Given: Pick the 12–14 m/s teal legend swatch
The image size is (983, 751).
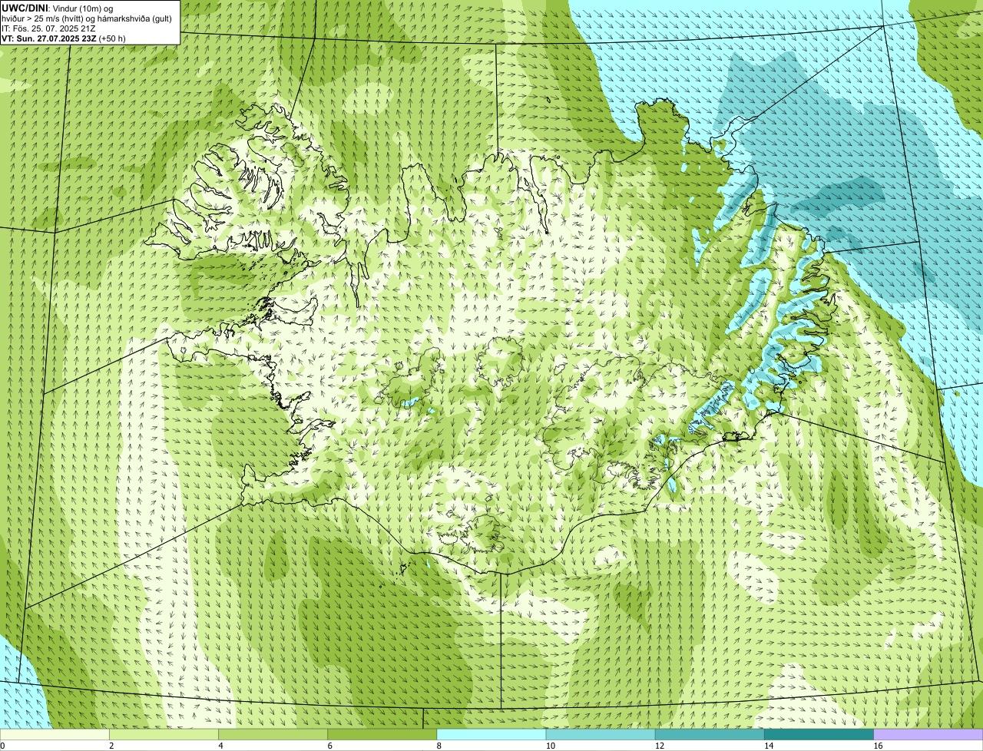Looking at the screenshot, I should 710,735.
